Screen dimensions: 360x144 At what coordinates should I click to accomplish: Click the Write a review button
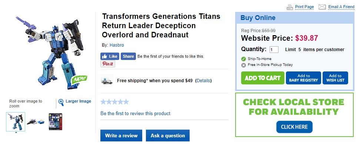click(x=121, y=135)
